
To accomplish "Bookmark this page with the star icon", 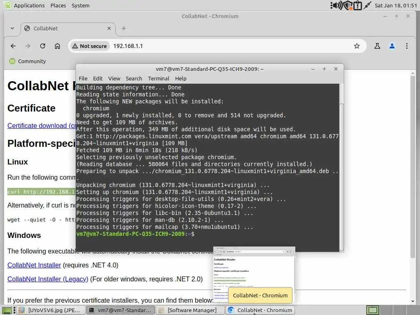I will pyautogui.click(x=356, y=46).
